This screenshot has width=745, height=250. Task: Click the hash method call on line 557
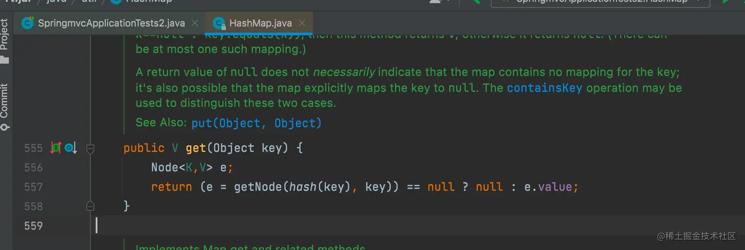point(303,187)
